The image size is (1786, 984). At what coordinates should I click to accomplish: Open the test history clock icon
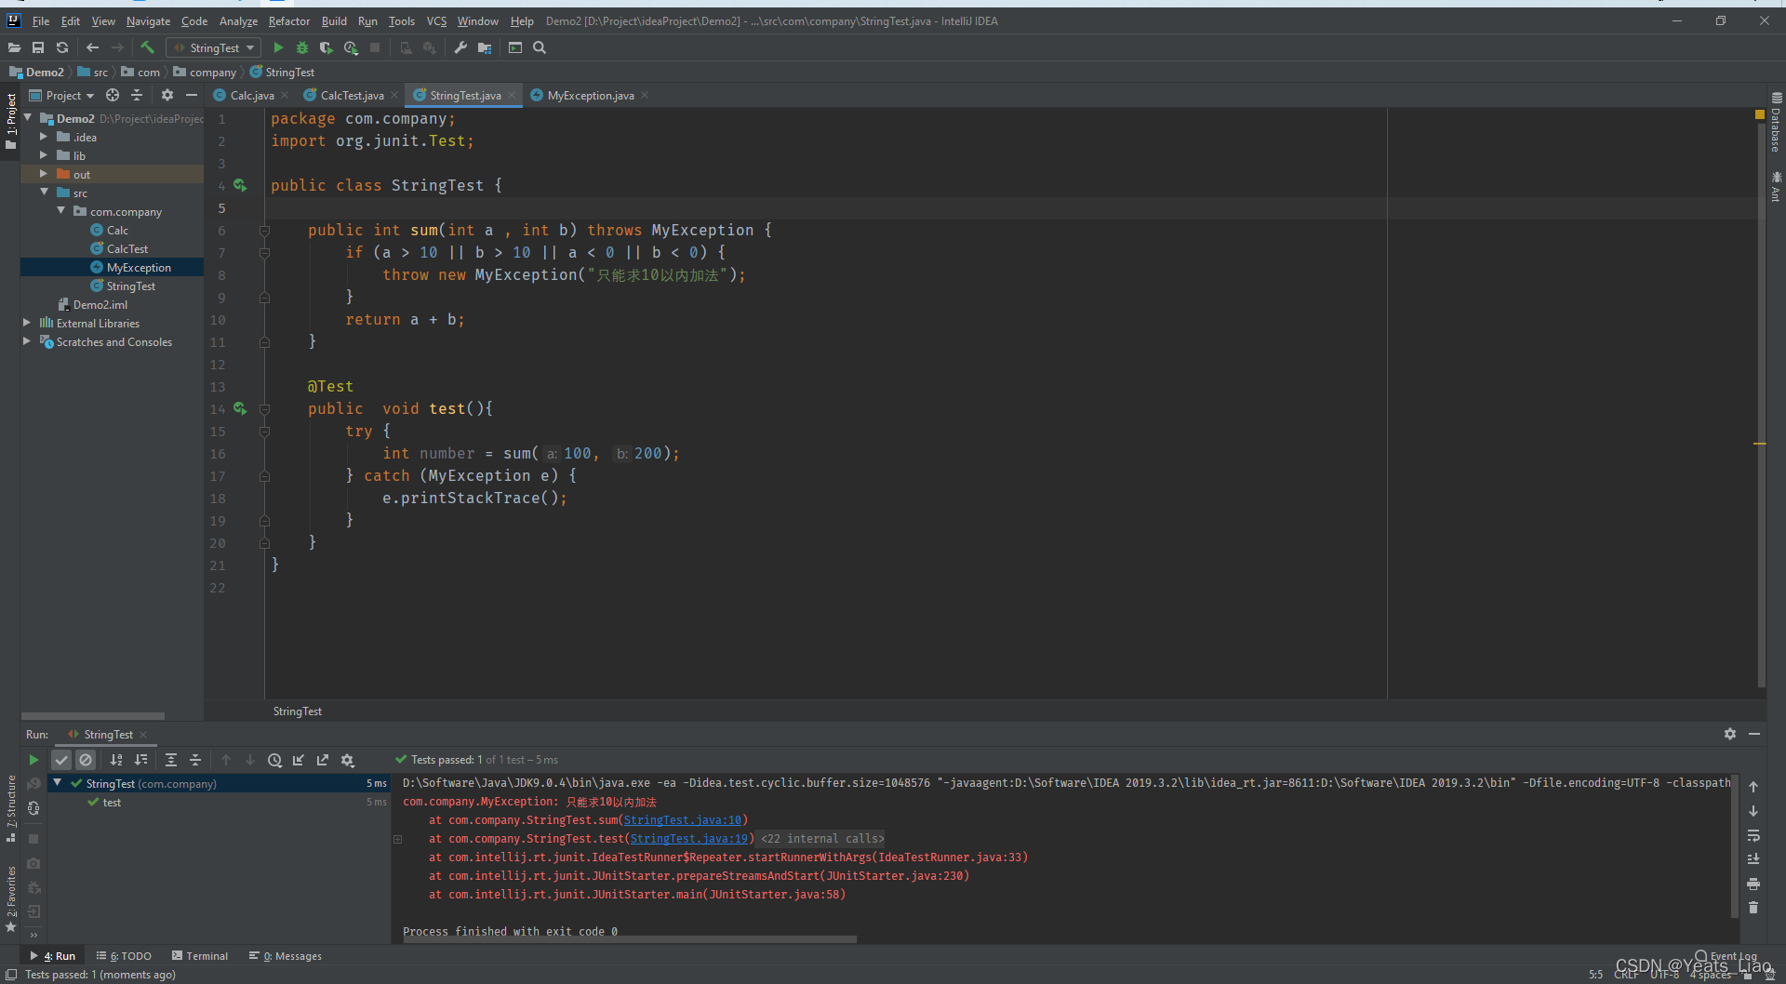point(274,760)
